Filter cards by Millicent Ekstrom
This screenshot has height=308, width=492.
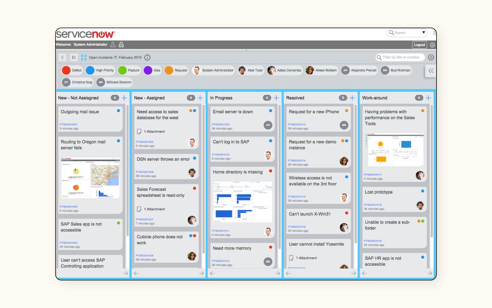click(x=114, y=82)
